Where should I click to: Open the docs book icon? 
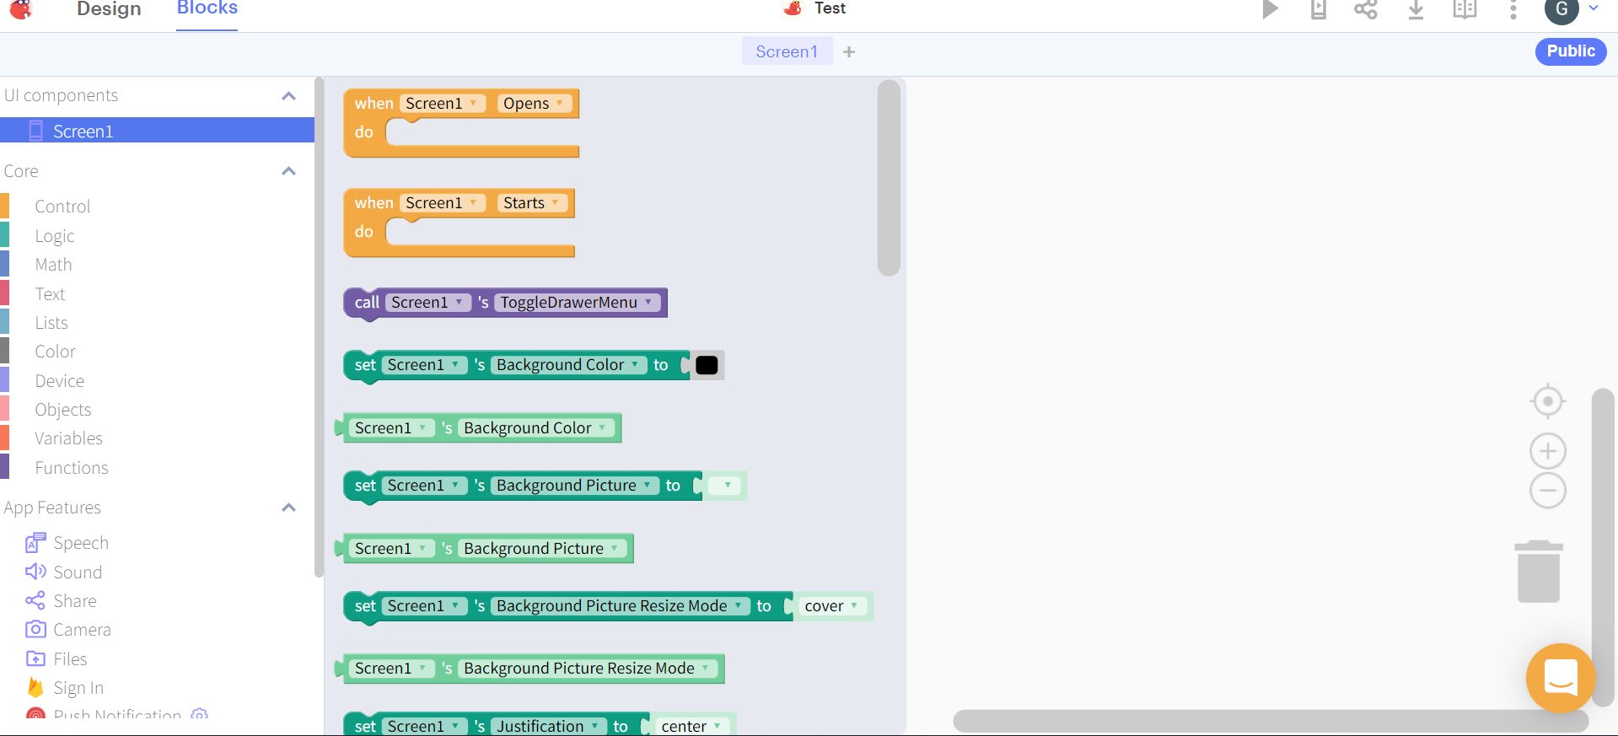click(x=1465, y=9)
